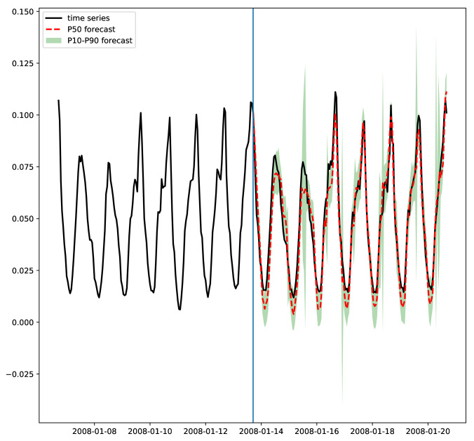
Task: Click the 2008-01-12 x-axis tick label
Action: coord(205,431)
